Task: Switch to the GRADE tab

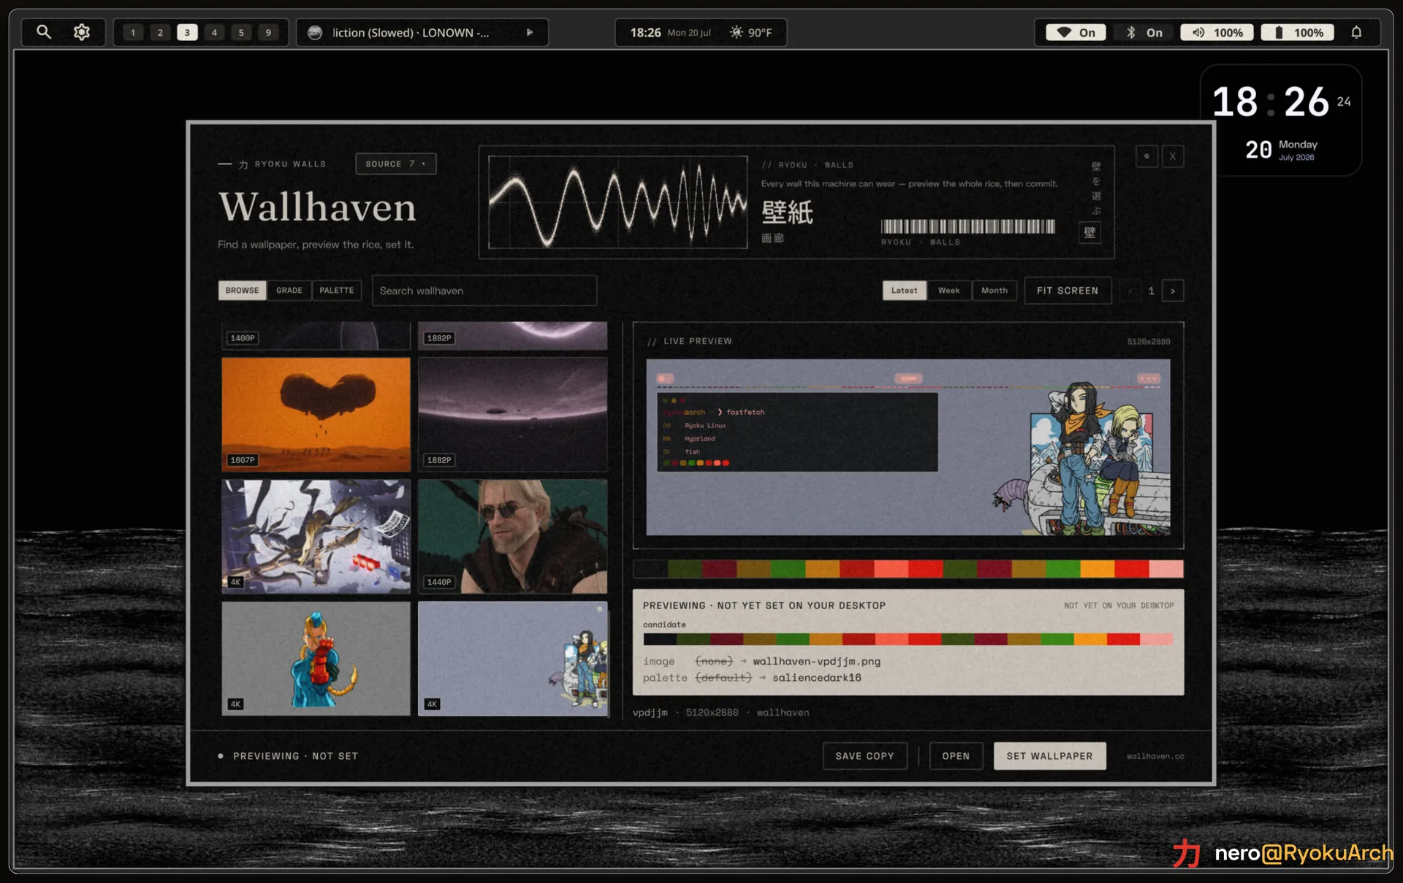Action: pyautogui.click(x=289, y=291)
